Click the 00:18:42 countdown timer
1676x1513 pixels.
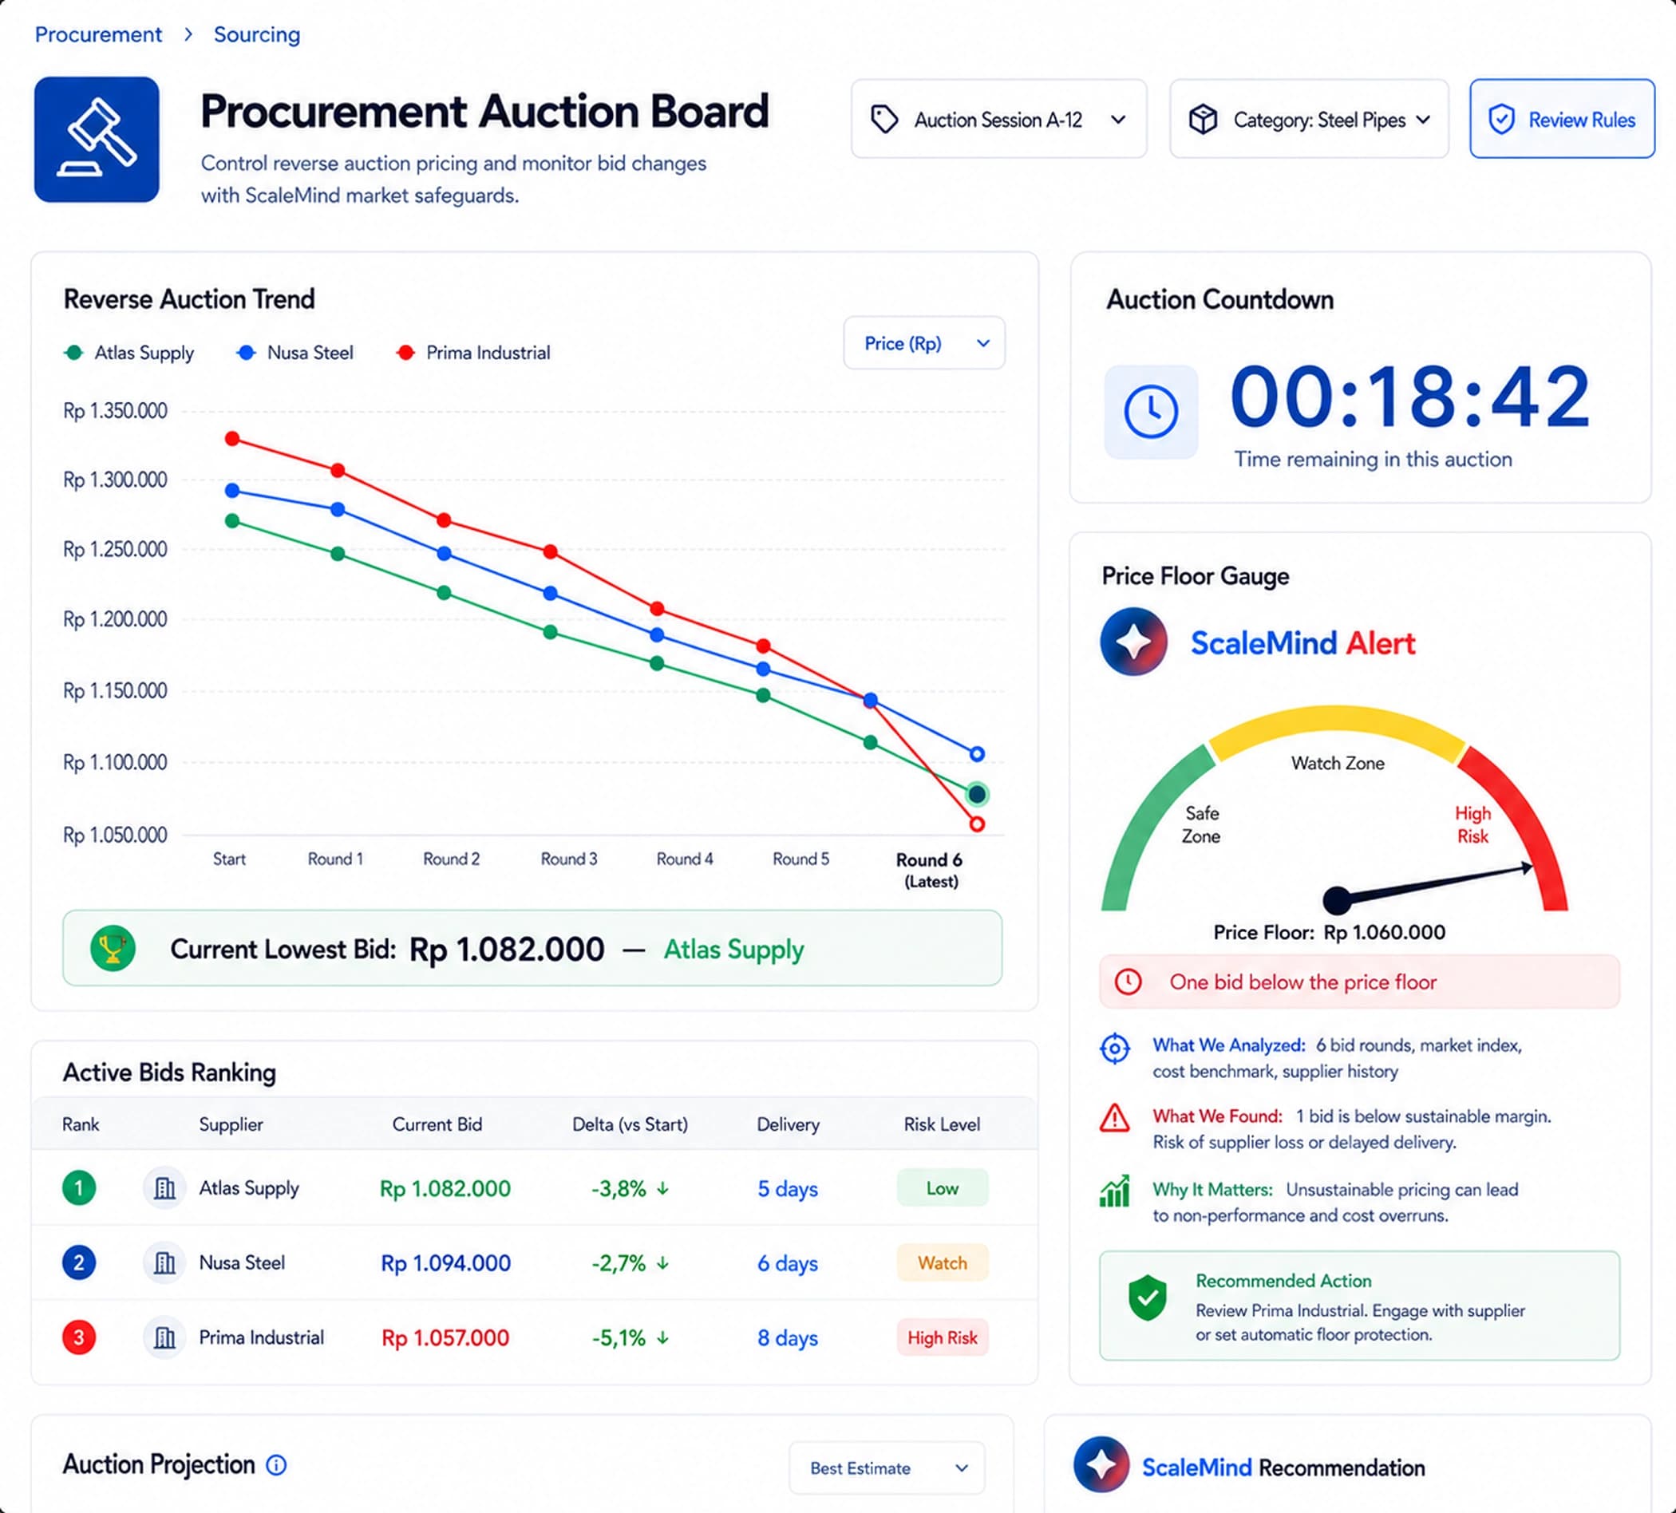point(1411,398)
